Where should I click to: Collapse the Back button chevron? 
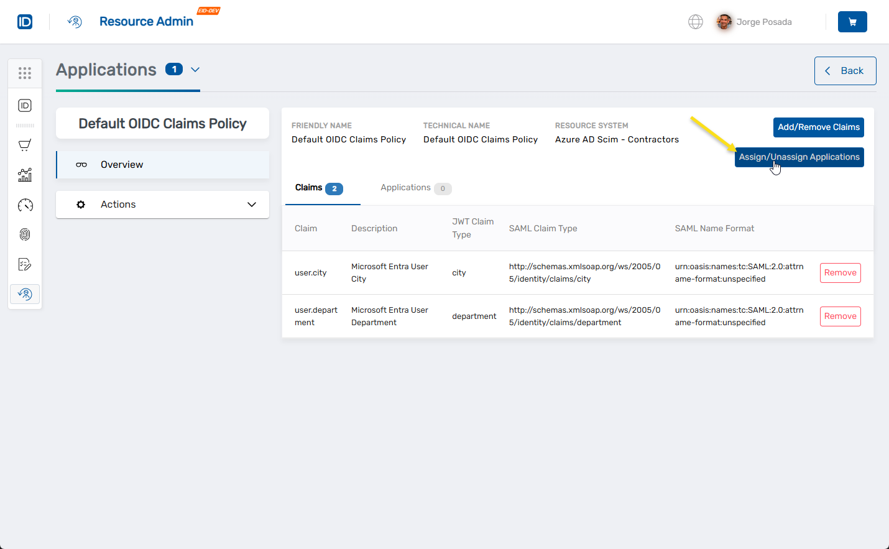pyautogui.click(x=827, y=70)
